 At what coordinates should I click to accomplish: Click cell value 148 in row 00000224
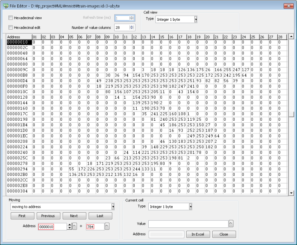(155, 147)
